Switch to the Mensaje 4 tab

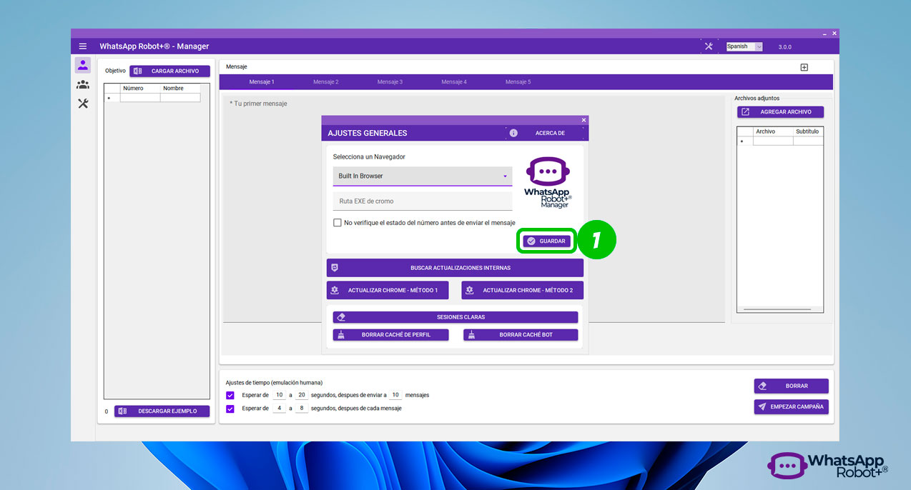click(454, 82)
